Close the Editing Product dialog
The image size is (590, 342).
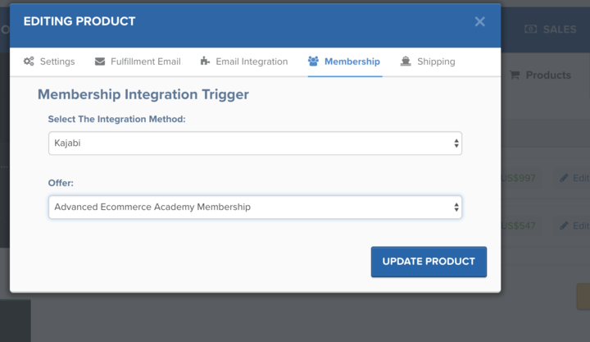click(480, 21)
